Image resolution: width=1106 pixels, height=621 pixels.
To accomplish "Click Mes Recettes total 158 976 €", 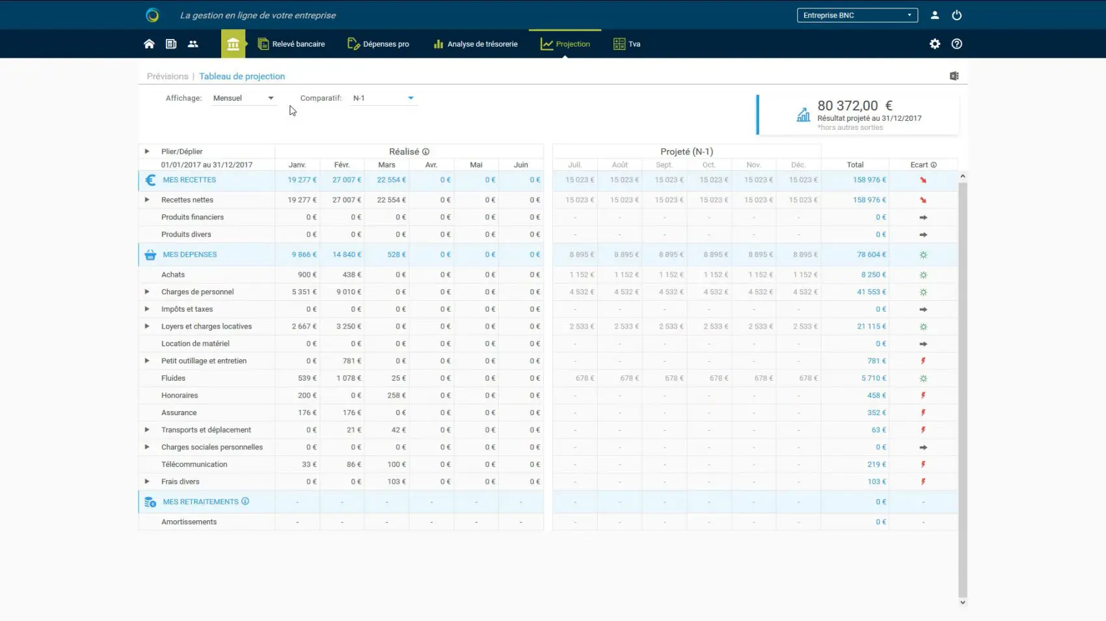I will [x=869, y=180].
